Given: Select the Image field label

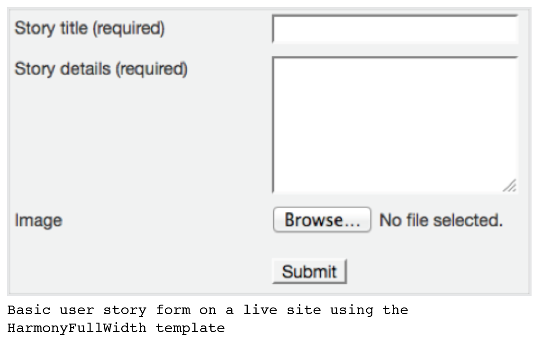Looking at the screenshot, I should [x=38, y=221].
